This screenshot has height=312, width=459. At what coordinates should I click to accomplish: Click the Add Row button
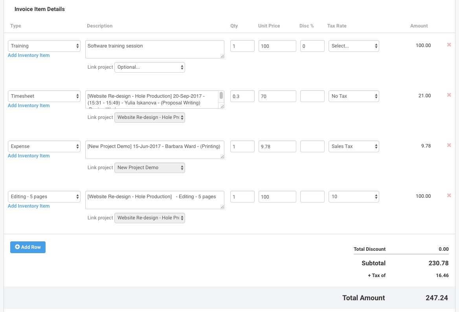(28, 247)
